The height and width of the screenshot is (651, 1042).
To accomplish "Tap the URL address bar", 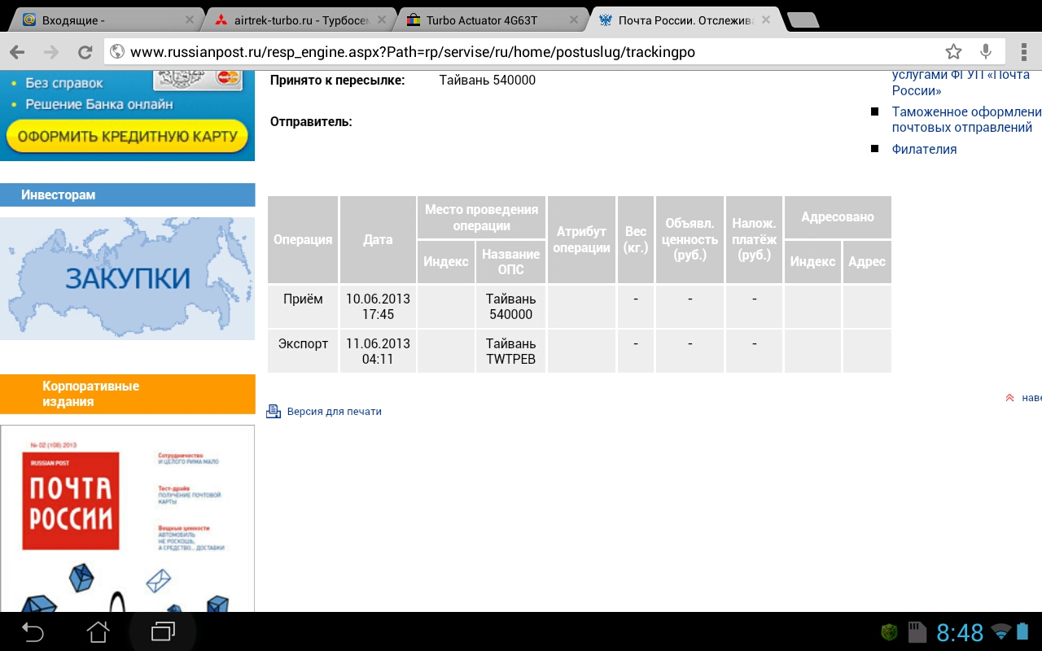I will pyautogui.click(x=521, y=52).
